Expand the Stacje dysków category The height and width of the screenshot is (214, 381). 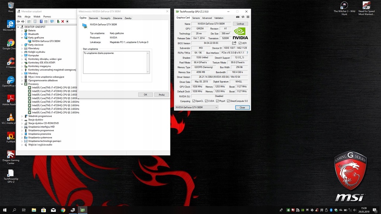tap(22, 120)
